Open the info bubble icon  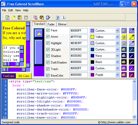click(64, 18)
